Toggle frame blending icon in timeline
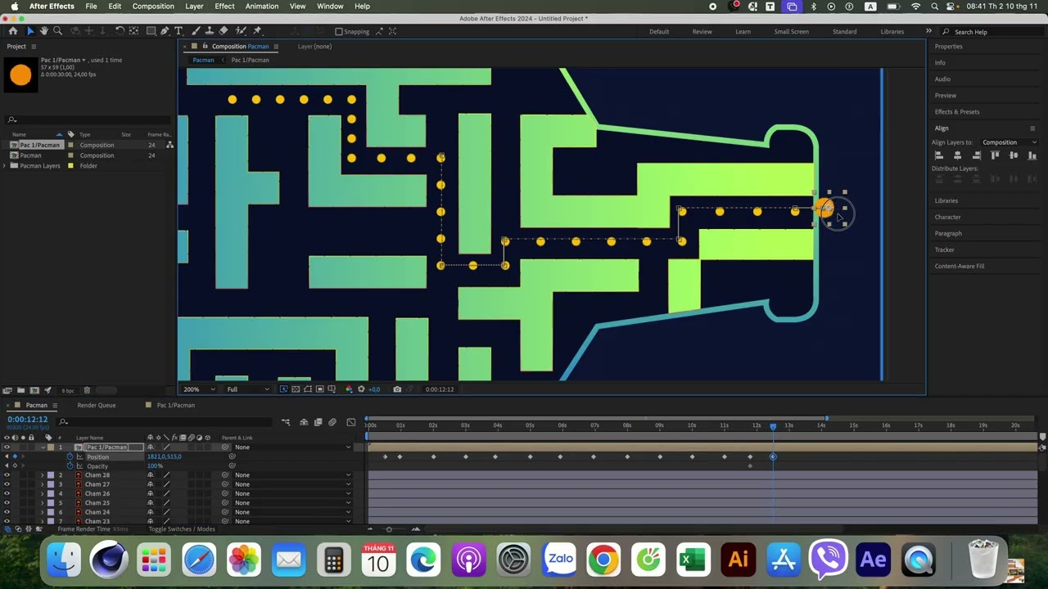Screen dimensions: 1048x589 click(318, 422)
